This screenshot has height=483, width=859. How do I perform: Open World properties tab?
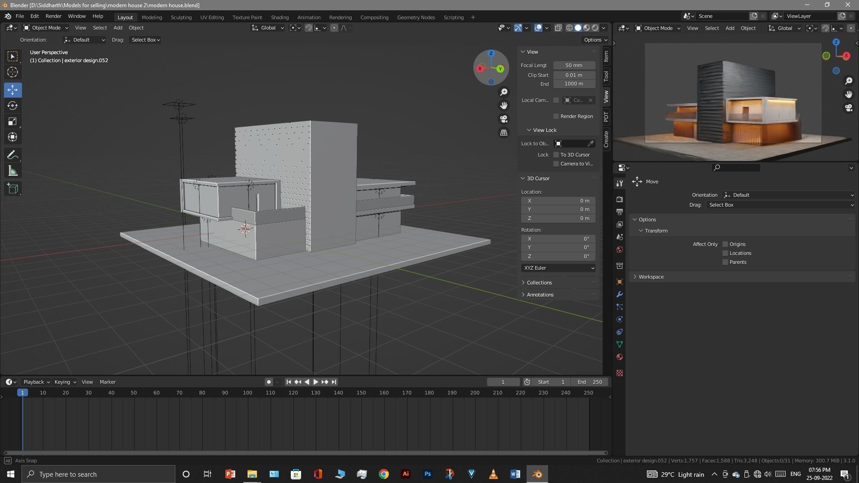pos(620,250)
